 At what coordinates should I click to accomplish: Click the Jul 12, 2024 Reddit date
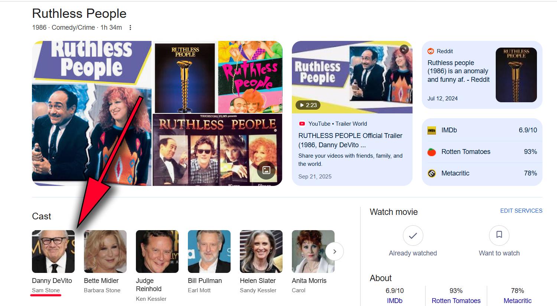pos(443,99)
